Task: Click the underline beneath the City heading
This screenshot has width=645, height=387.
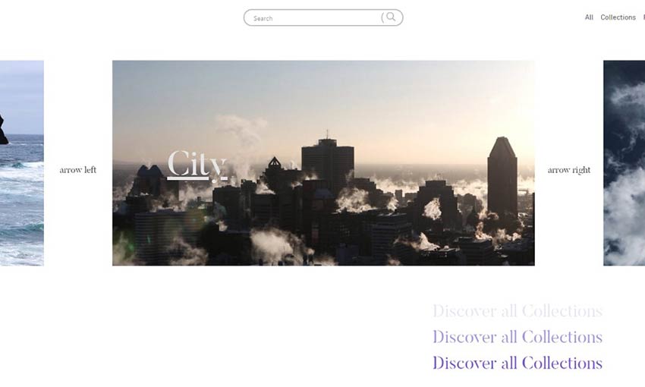Action: pyautogui.click(x=197, y=180)
